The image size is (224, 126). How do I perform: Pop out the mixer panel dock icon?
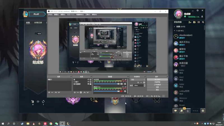point(128,77)
